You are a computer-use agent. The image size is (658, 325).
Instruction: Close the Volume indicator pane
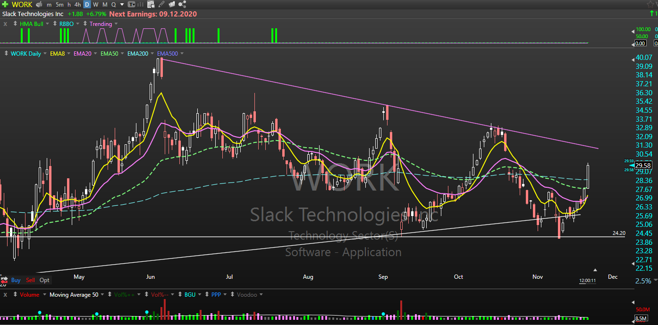coord(5,295)
